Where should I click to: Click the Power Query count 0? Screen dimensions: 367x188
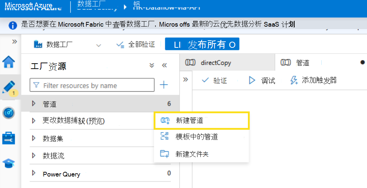coord(169,173)
